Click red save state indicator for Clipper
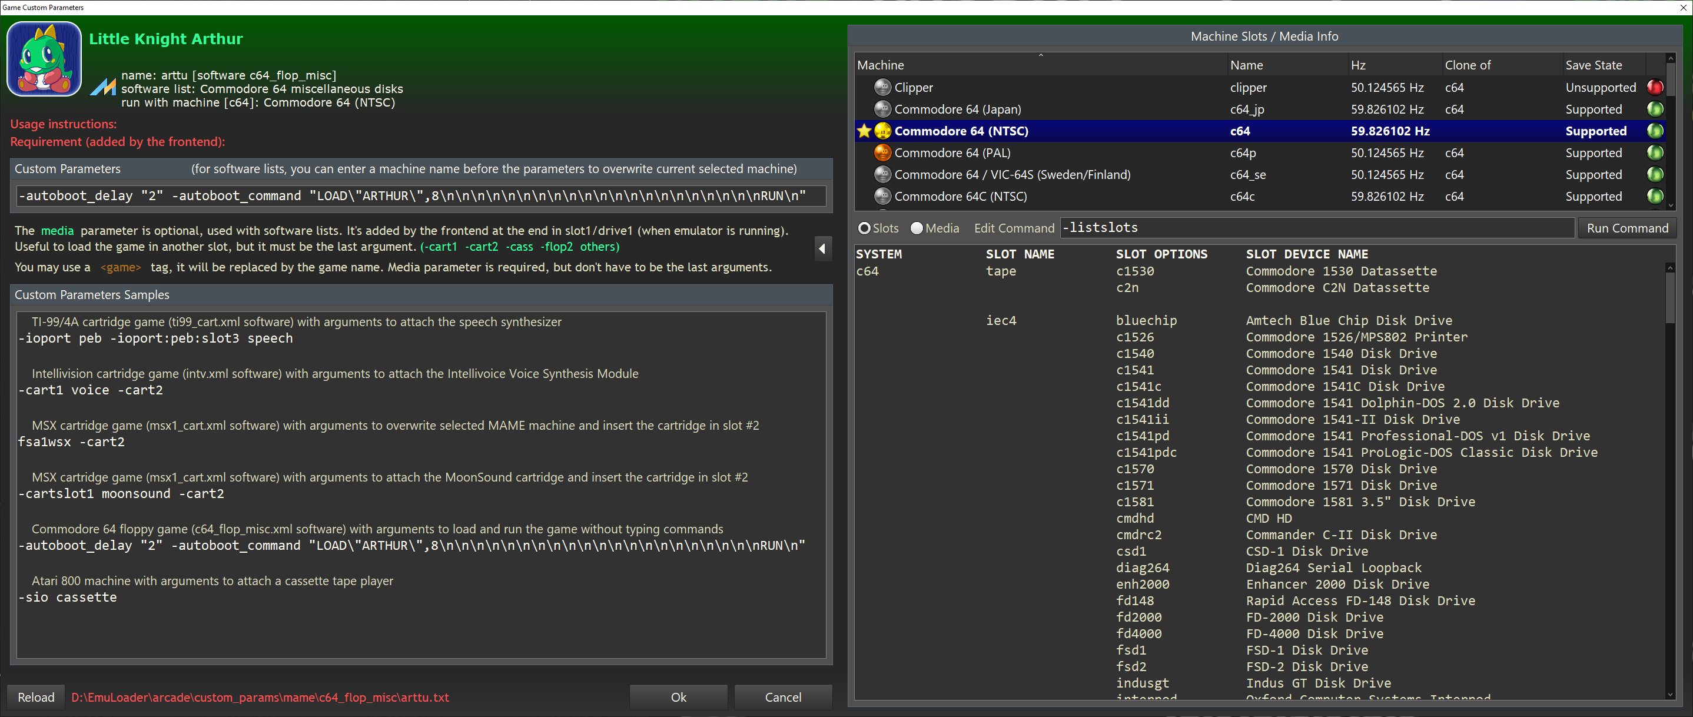1693x717 pixels. tap(1654, 87)
